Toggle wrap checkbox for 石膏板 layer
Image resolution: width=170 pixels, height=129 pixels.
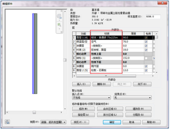click(146, 70)
